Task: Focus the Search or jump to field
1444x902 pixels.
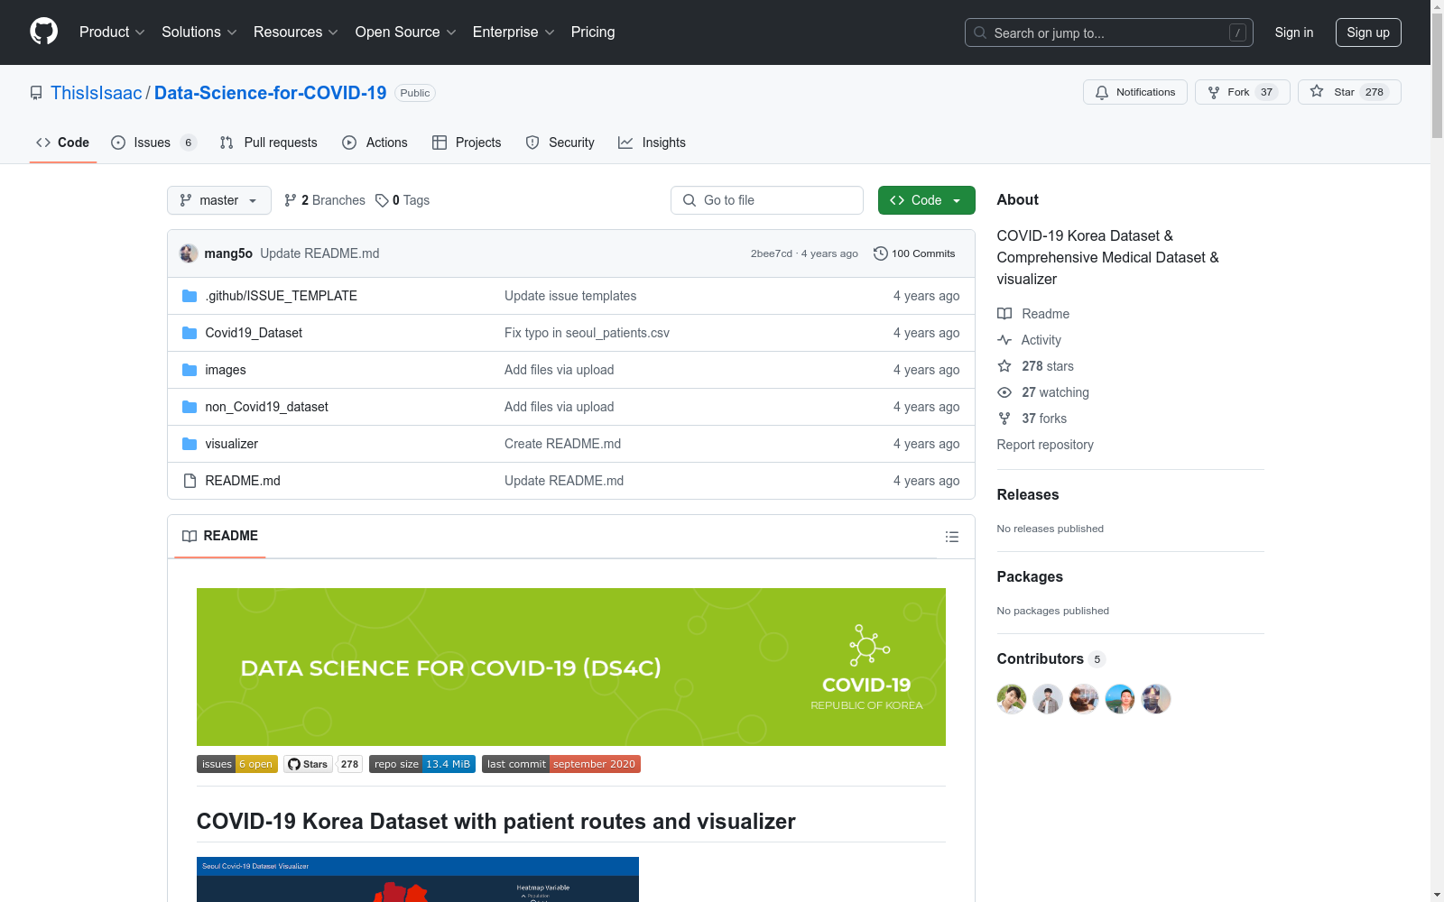Action: coord(1108,32)
